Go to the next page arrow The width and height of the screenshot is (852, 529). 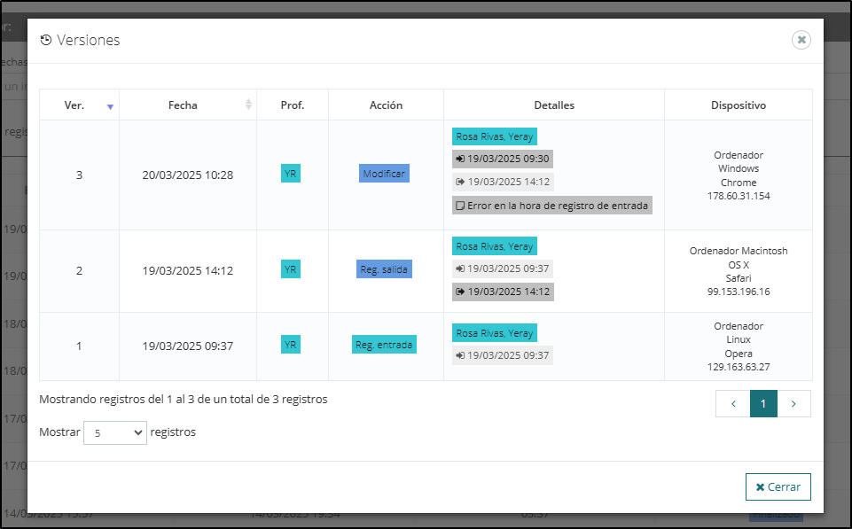(793, 403)
